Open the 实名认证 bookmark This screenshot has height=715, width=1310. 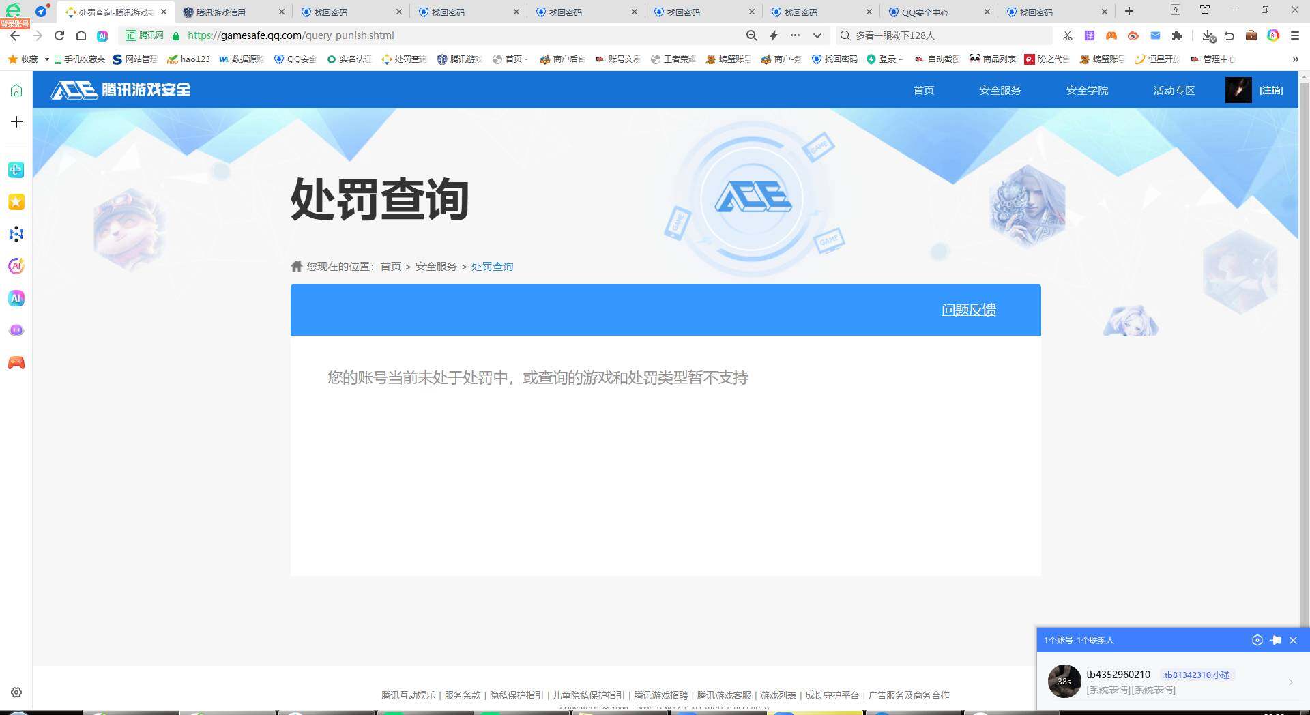click(x=349, y=59)
